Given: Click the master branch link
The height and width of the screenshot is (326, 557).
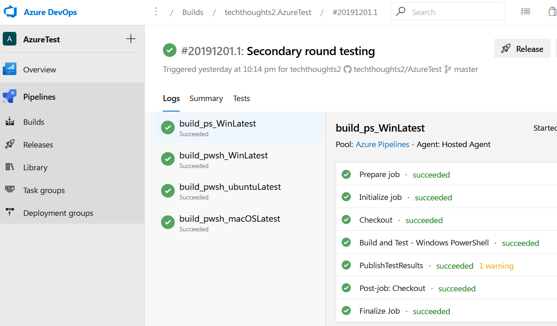Looking at the screenshot, I should [466, 69].
